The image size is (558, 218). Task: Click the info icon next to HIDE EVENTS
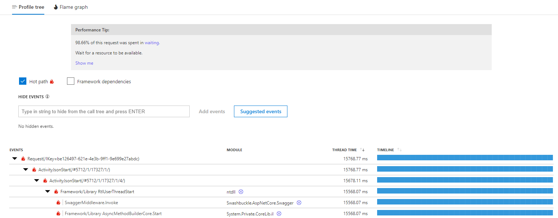[x=47, y=96]
